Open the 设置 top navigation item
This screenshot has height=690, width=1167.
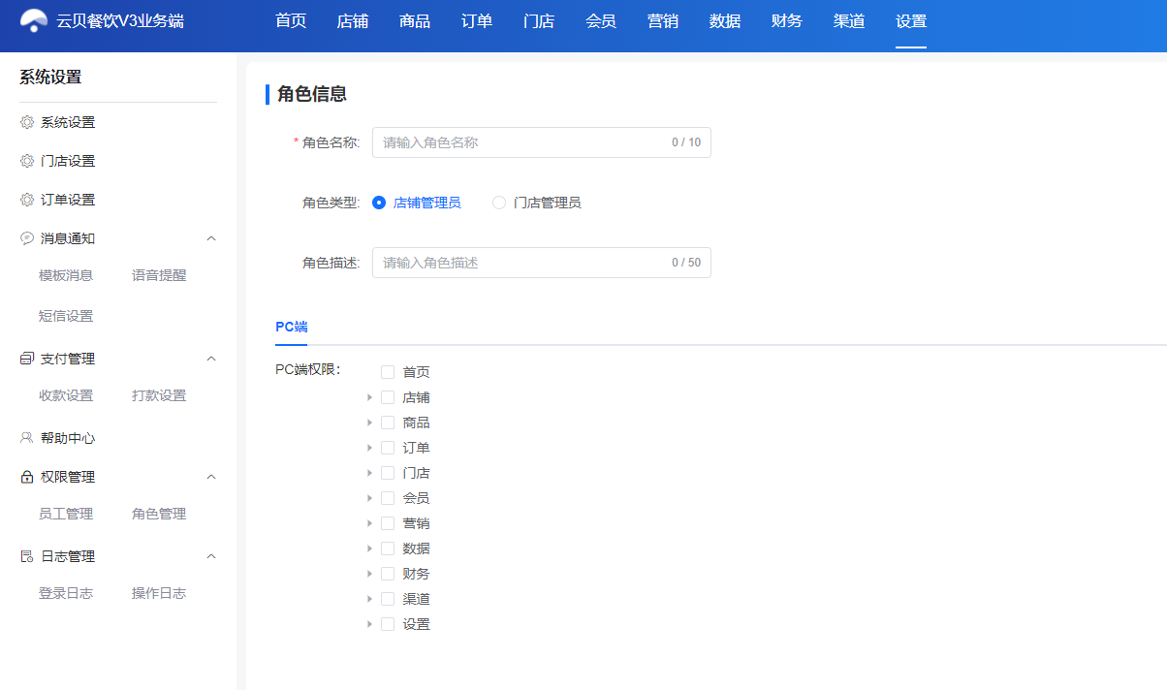point(911,21)
